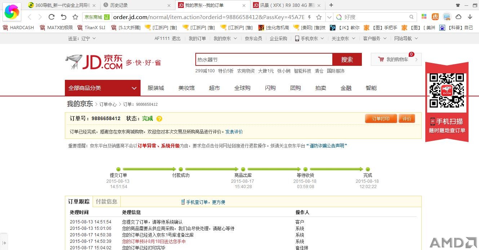Open the 服装城 navigation item
This screenshot has width=479, height=250.
156,88
